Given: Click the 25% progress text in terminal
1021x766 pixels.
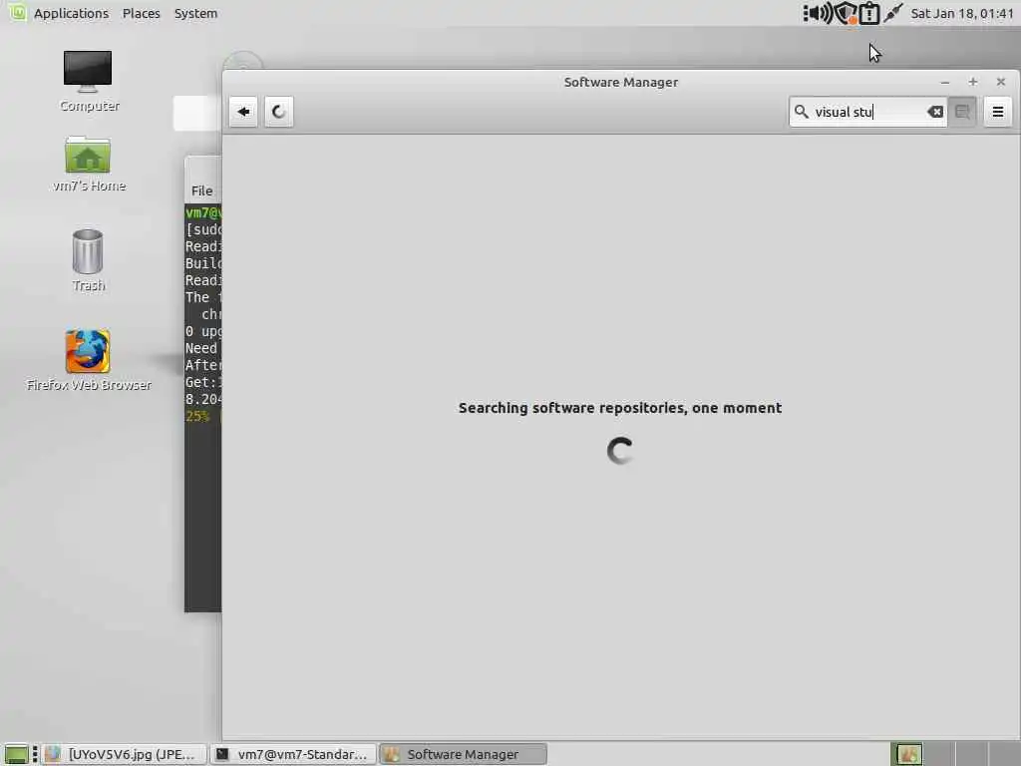Looking at the screenshot, I should coord(197,416).
